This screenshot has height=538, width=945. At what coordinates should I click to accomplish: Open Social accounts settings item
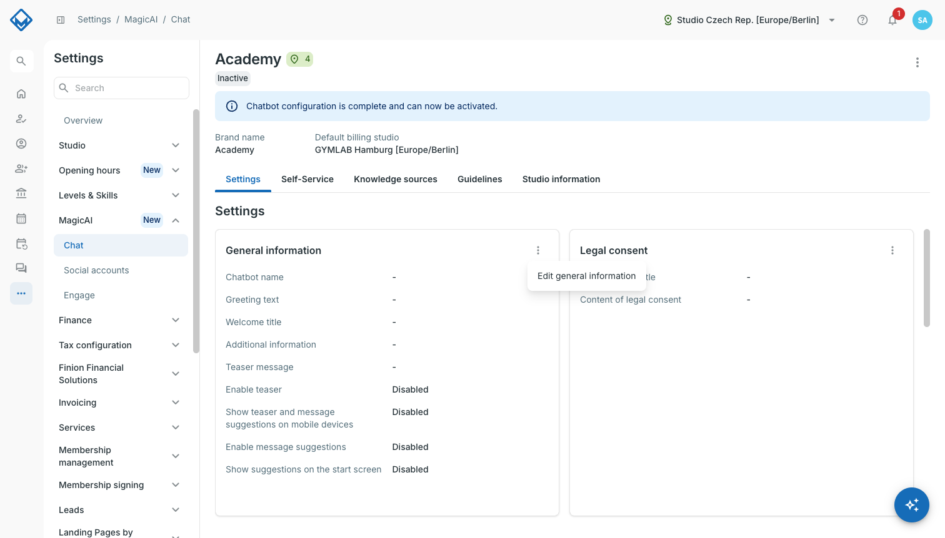tap(121, 270)
